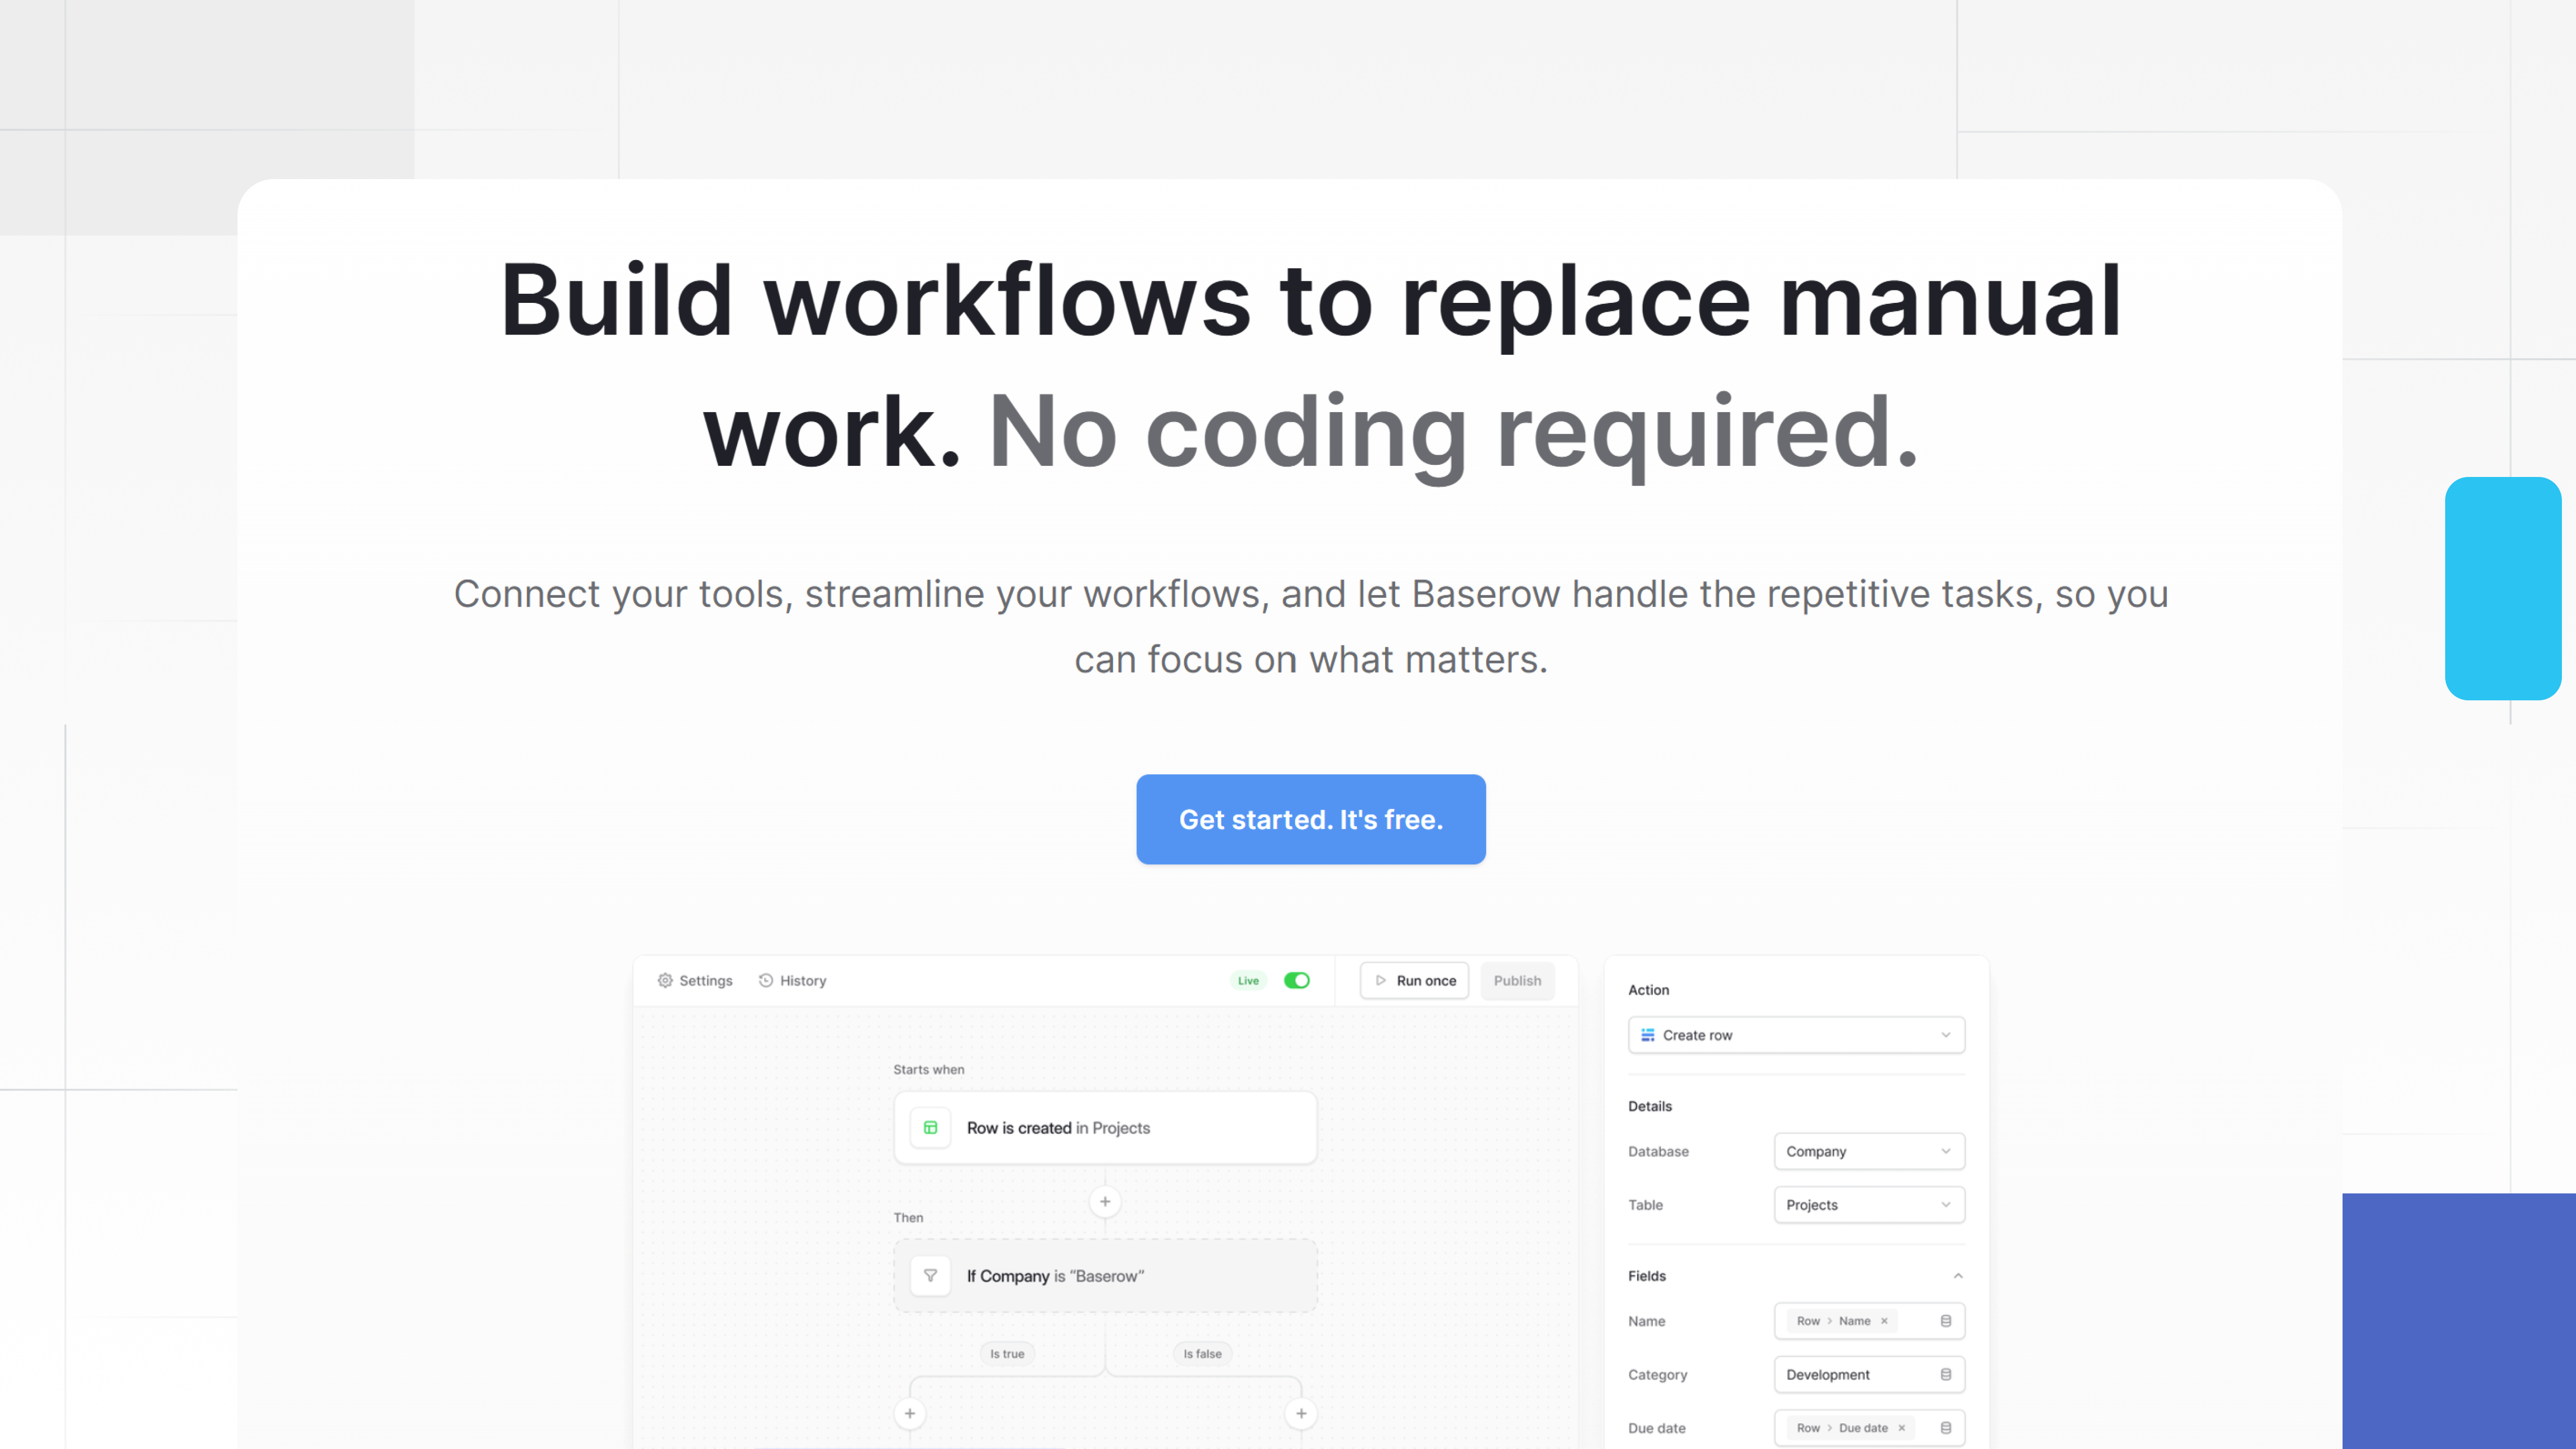Click the Get started. It's free. button
Viewport: 2576px width, 1449px height.
coord(1310,819)
